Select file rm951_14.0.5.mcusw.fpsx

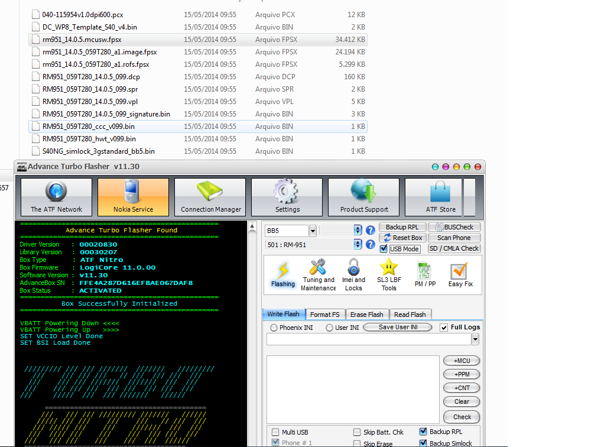[82, 40]
